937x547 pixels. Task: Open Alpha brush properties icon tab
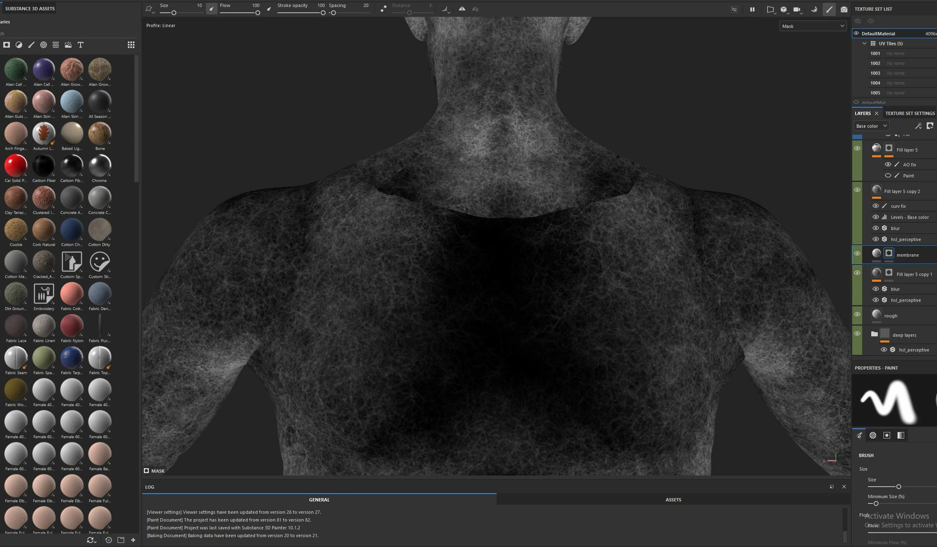pyautogui.click(x=872, y=435)
